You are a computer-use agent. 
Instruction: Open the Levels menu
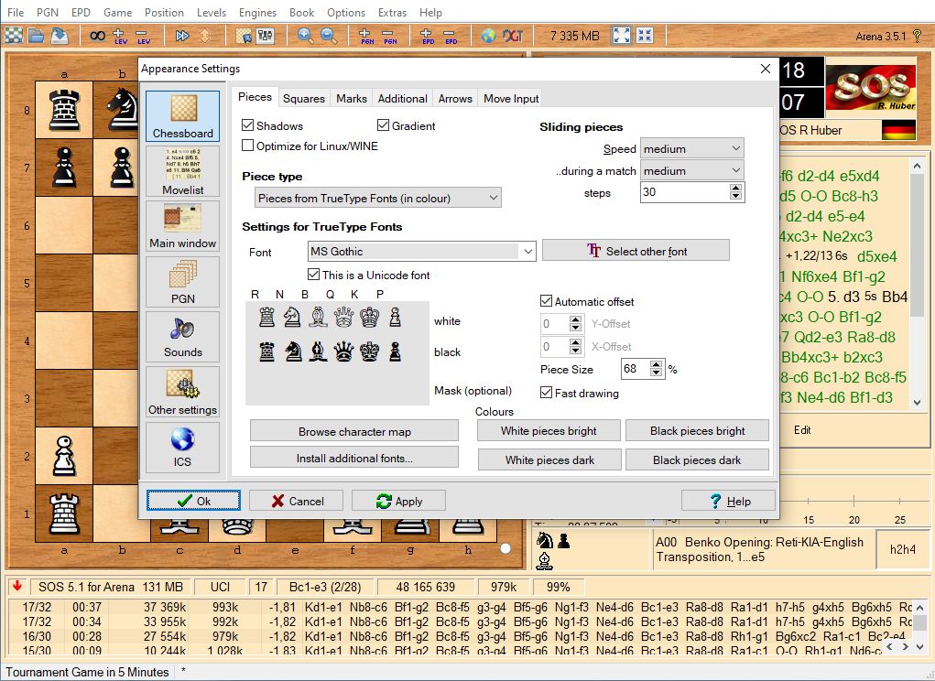(212, 13)
